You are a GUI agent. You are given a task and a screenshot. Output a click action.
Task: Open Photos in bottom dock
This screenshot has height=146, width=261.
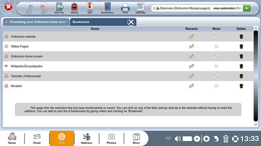tap(111, 138)
